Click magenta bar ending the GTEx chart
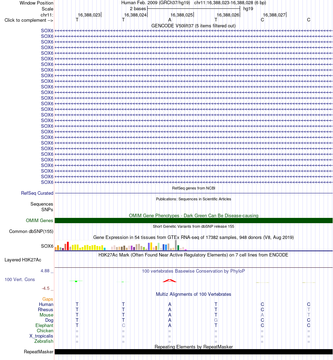Image resolution: width=333 pixels, height=360 pixels. tap(185, 250)
